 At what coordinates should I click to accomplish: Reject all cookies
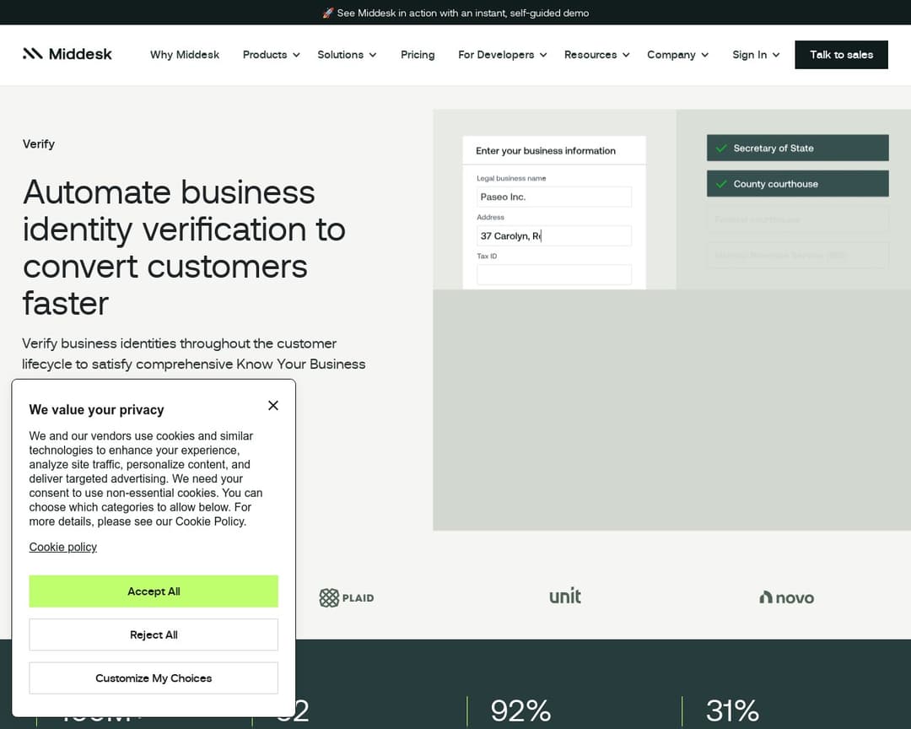tap(154, 634)
